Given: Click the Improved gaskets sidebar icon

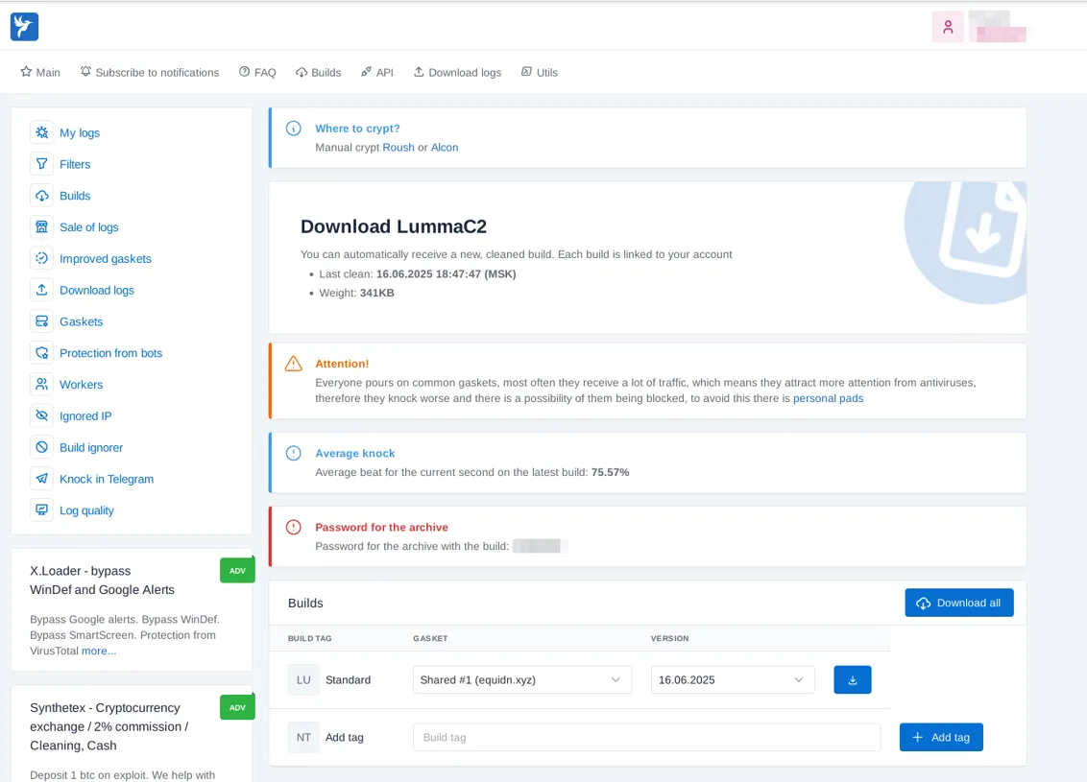Looking at the screenshot, I should tap(41, 258).
